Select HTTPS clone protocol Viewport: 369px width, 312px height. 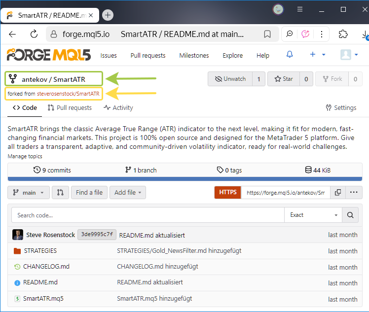click(227, 192)
